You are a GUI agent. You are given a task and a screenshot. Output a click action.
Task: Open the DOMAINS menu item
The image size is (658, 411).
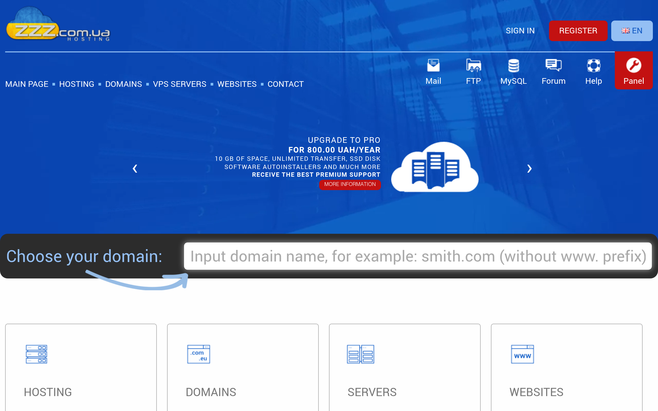click(123, 84)
